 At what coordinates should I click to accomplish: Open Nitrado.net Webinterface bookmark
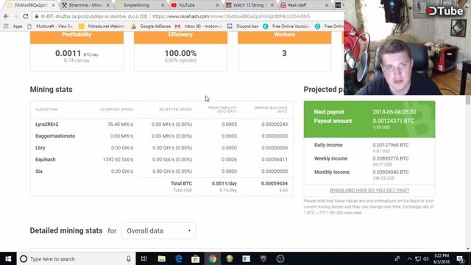coord(102,26)
